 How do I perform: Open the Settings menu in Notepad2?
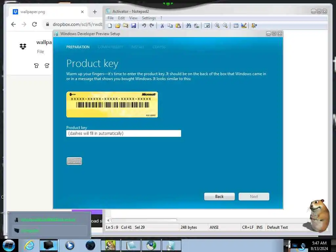(149, 18)
